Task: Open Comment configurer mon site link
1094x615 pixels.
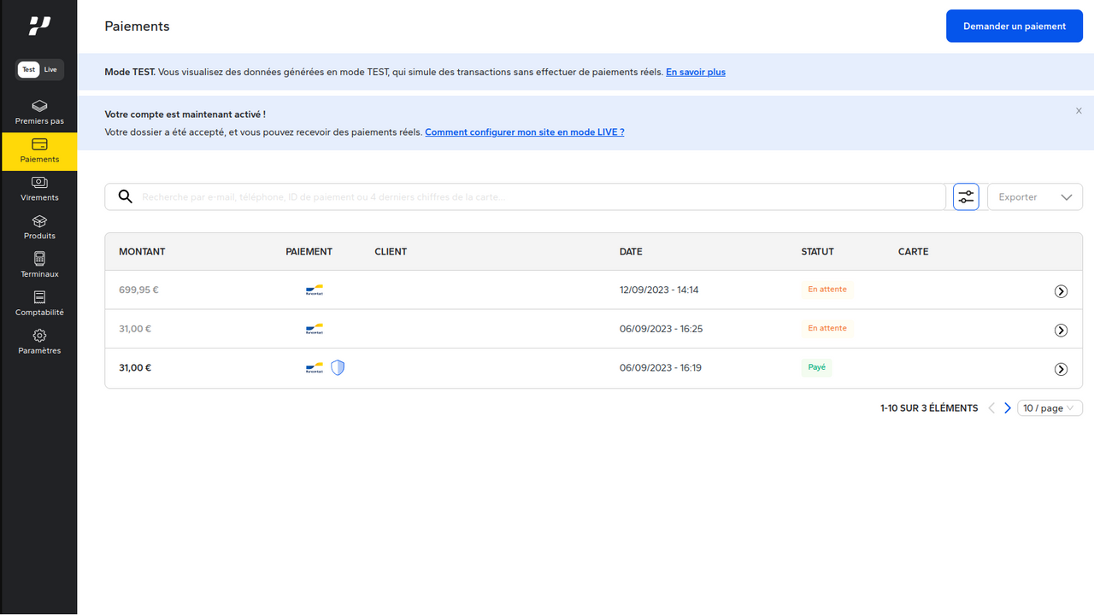Action: 525,132
